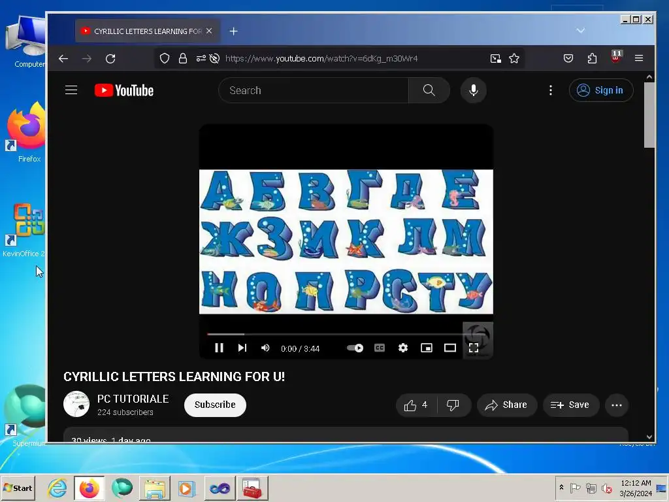
Task: Go back in Firefox
Action: 63,58
